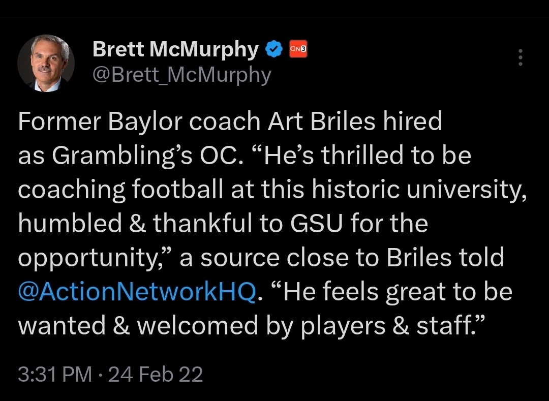Click the 3:31 PM timestamp
The image size is (549, 401).
[55, 375]
